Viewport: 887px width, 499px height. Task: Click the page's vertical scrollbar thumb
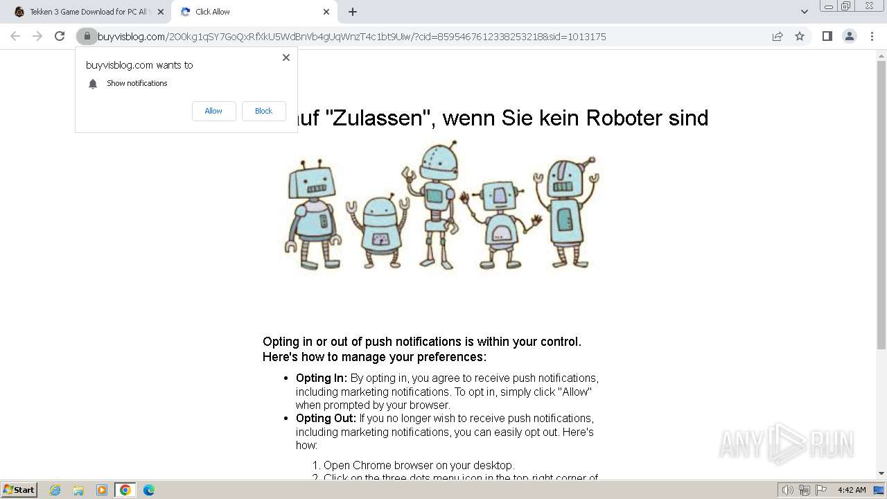(x=881, y=204)
